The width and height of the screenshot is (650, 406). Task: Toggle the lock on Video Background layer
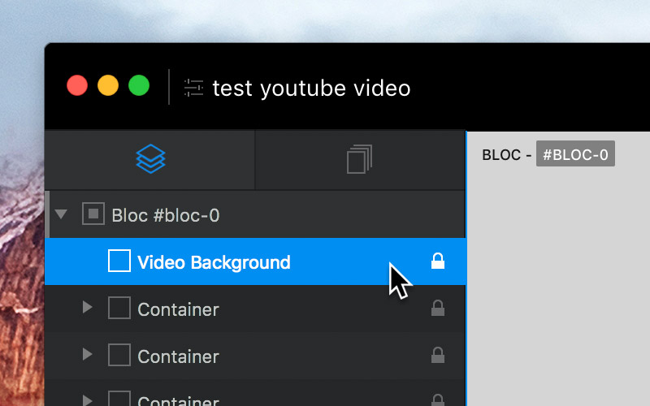pyautogui.click(x=438, y=261)
